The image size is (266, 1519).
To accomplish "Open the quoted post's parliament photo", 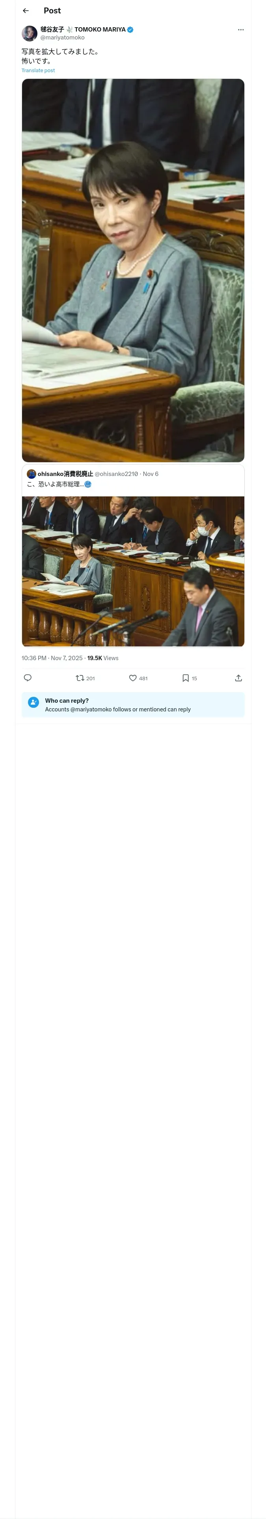I will point(133,571).
